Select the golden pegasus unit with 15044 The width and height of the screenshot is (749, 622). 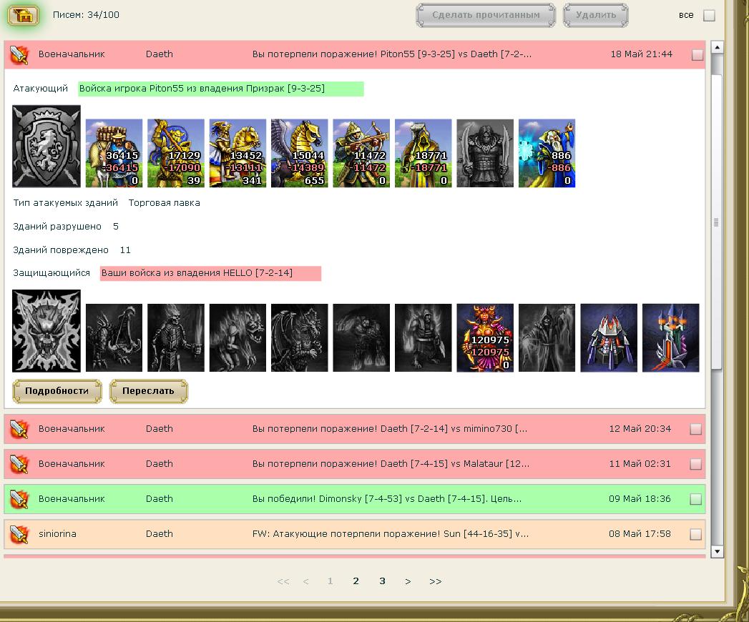300,153
